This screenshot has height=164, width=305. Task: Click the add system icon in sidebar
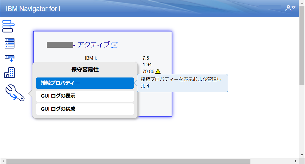pyautogui.click(x=10, y=58)
